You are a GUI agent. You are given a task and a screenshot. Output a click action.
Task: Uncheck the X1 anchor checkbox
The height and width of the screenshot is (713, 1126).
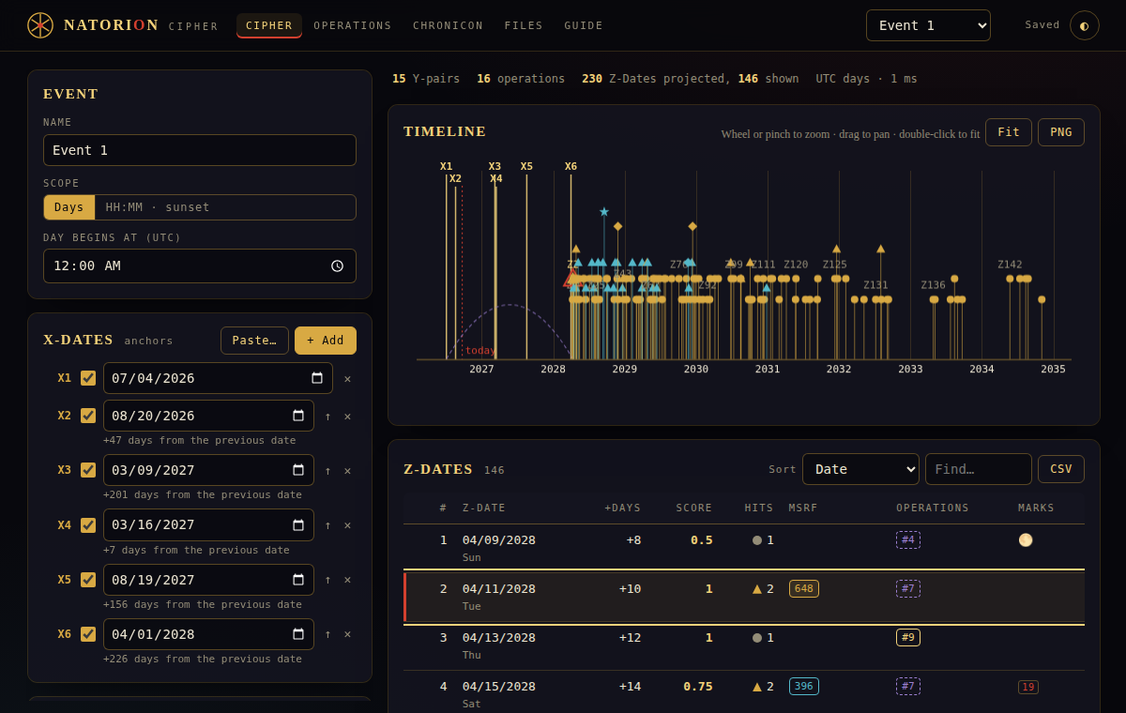pos(88,378)
